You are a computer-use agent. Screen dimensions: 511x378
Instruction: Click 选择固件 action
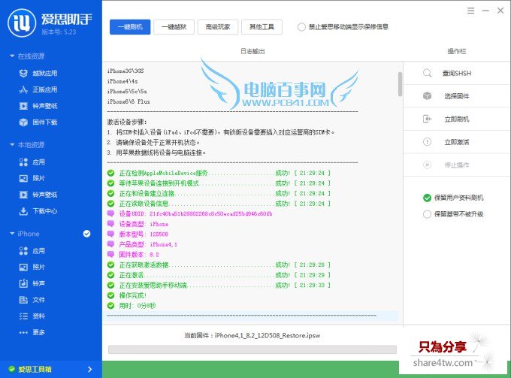coord(457,96)
